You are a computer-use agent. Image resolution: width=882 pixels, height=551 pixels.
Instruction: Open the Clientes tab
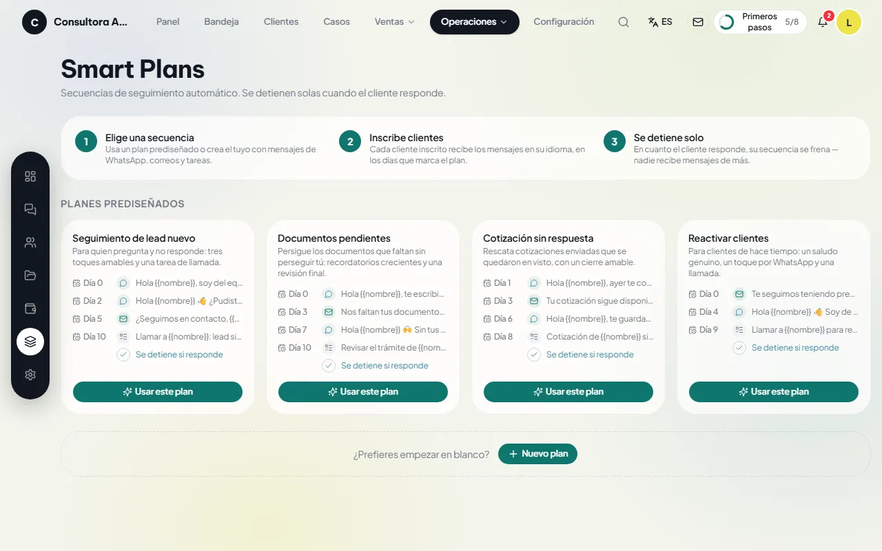coord(281,22)
